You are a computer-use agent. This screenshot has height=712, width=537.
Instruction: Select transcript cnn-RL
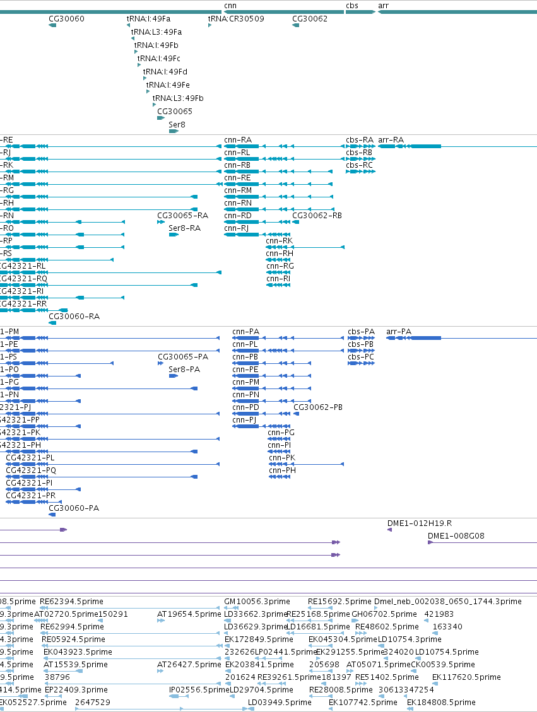pyautogui.click(x=237, y=153)
